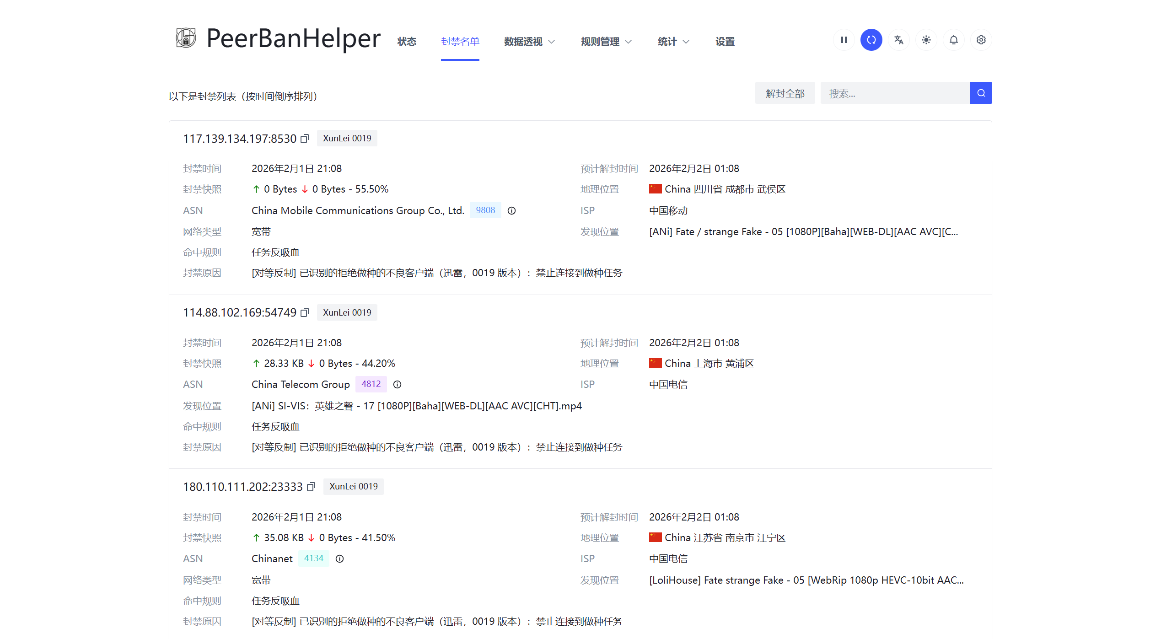Click the blue search magnifier button
1161x639 pixels.
tap(981, 93)
